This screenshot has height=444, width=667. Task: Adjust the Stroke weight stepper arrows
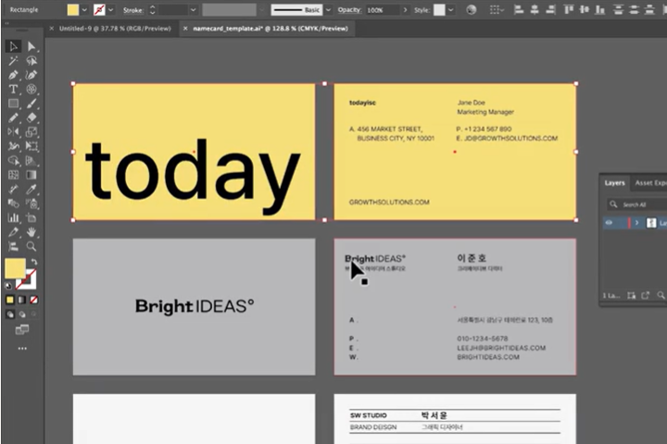[x=152, y=10]
